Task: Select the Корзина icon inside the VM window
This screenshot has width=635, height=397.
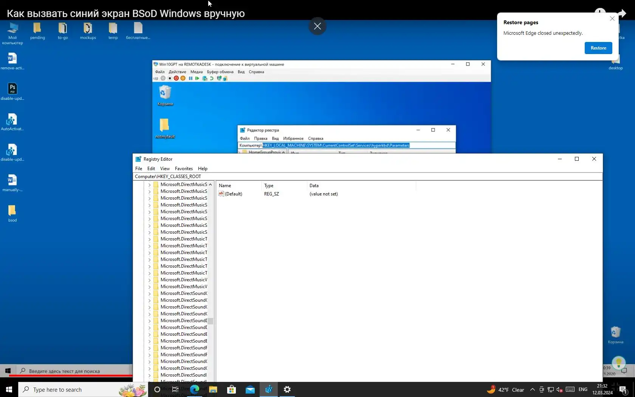Action: 165,95
